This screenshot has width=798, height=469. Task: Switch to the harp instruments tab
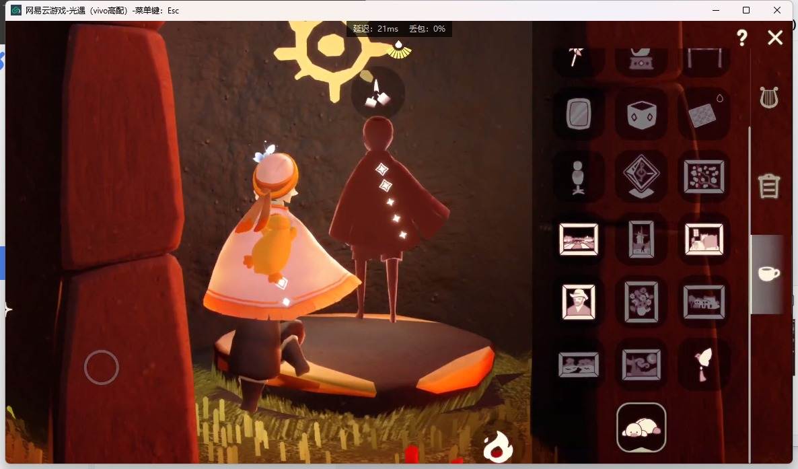point(769,98)
